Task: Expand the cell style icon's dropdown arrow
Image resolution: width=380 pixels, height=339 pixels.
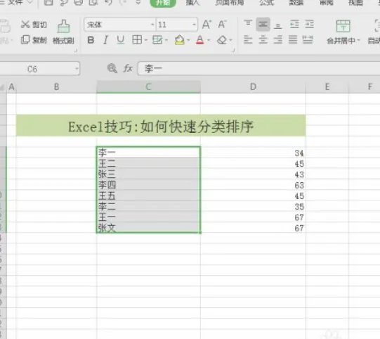Action: (x=166, y=40)
